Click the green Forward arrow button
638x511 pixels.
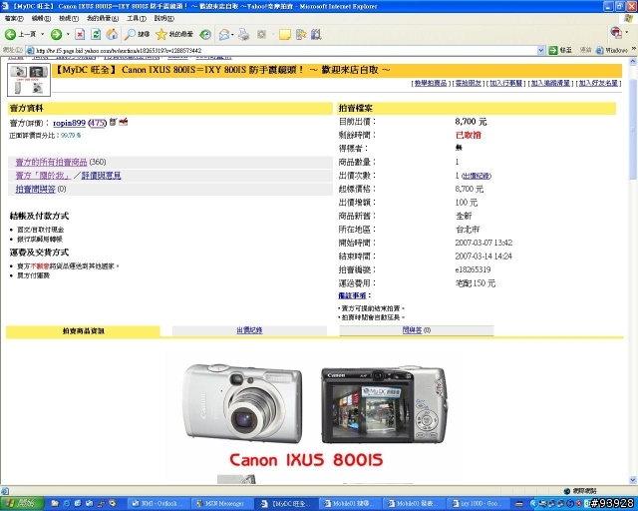tap(56, 34)
